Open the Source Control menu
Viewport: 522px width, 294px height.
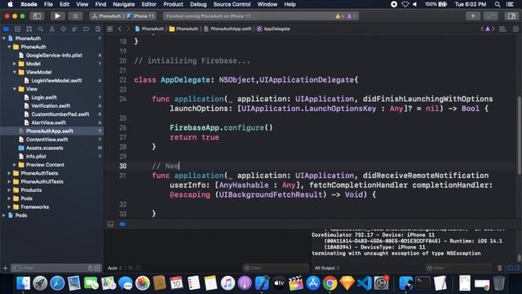click(232, 4)
